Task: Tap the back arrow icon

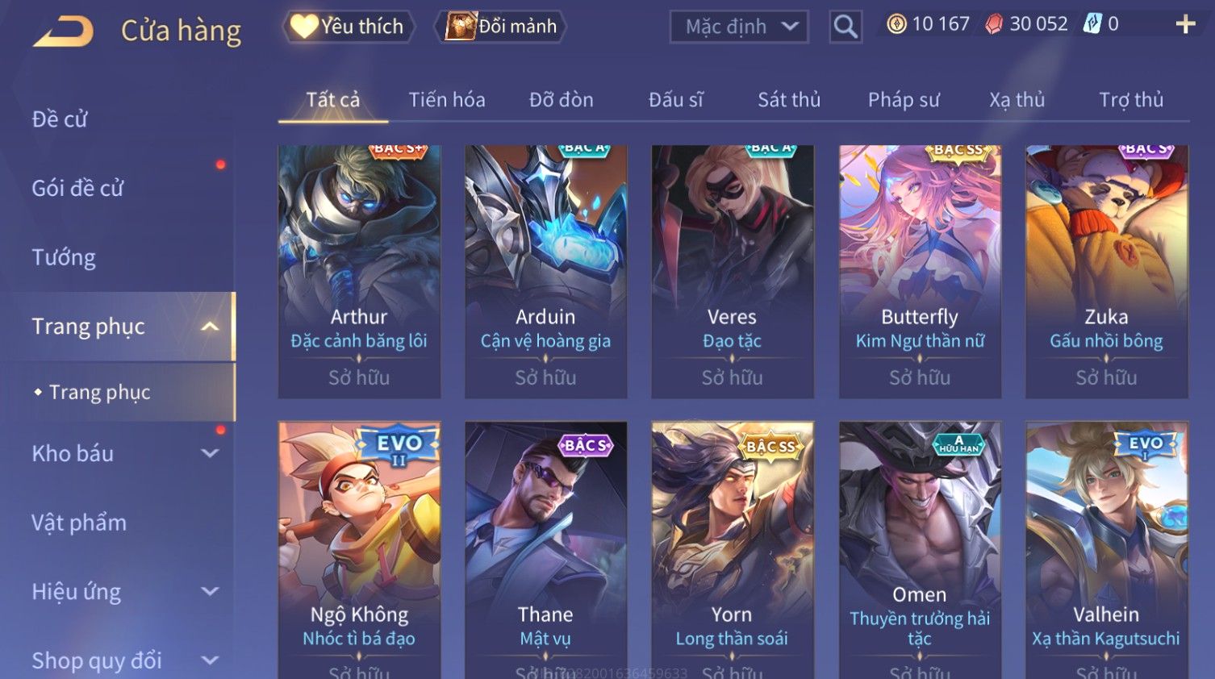Action: pos(63,32)
